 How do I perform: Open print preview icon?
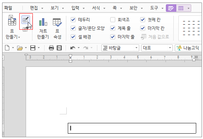[x=59, y=48]
